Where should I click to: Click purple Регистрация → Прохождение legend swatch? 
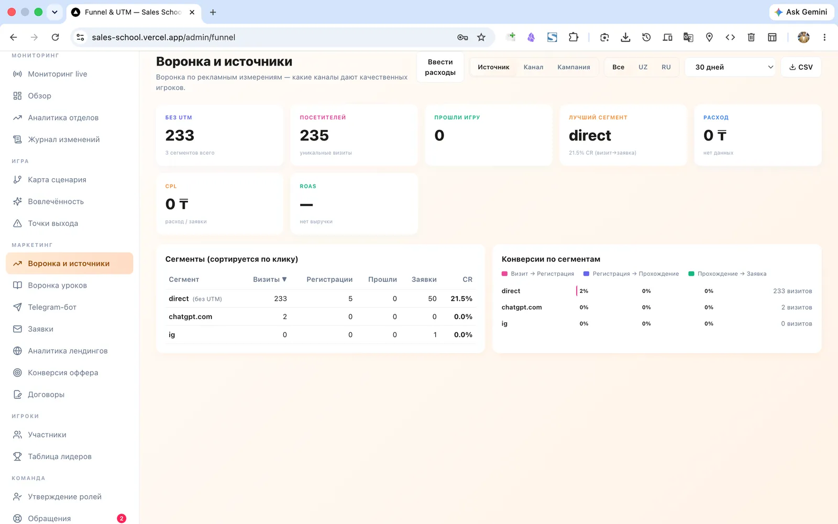click(x=586, y=274)
